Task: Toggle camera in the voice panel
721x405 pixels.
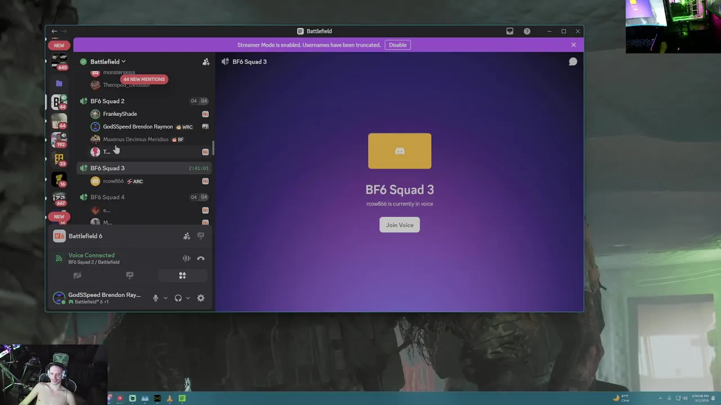Action: (x=77, y=276)
